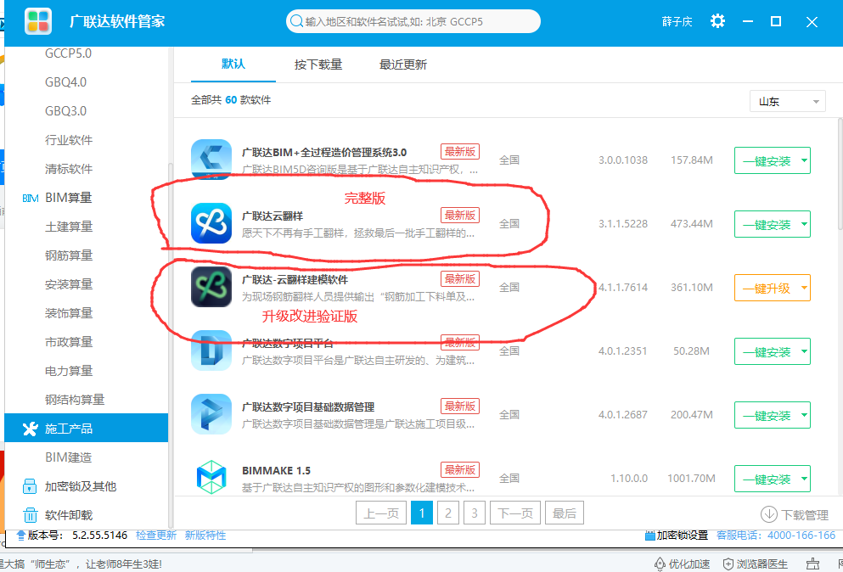Click the 施工产品 wrench icon
This screenshot has height=572, width=843.
pos(30,429)
